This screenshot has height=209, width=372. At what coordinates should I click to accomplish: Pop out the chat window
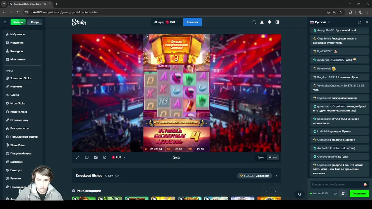[x=359, y=22]
